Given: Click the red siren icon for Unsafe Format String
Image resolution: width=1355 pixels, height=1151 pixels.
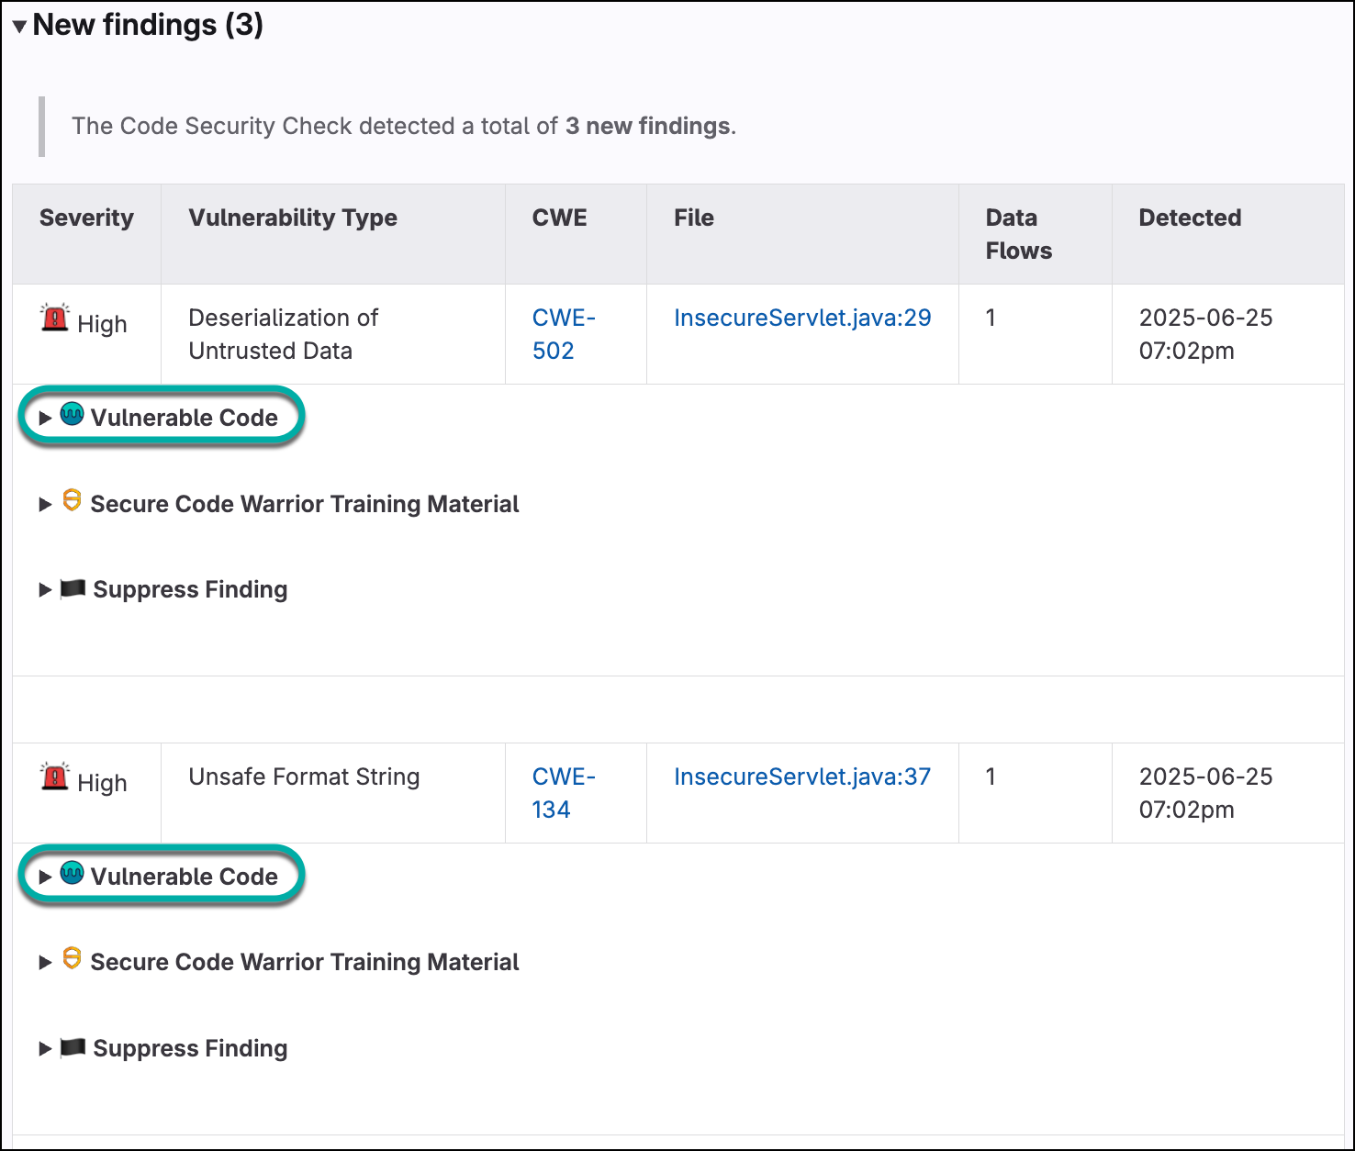Looking at the screenshot, I should click(55, 777).
